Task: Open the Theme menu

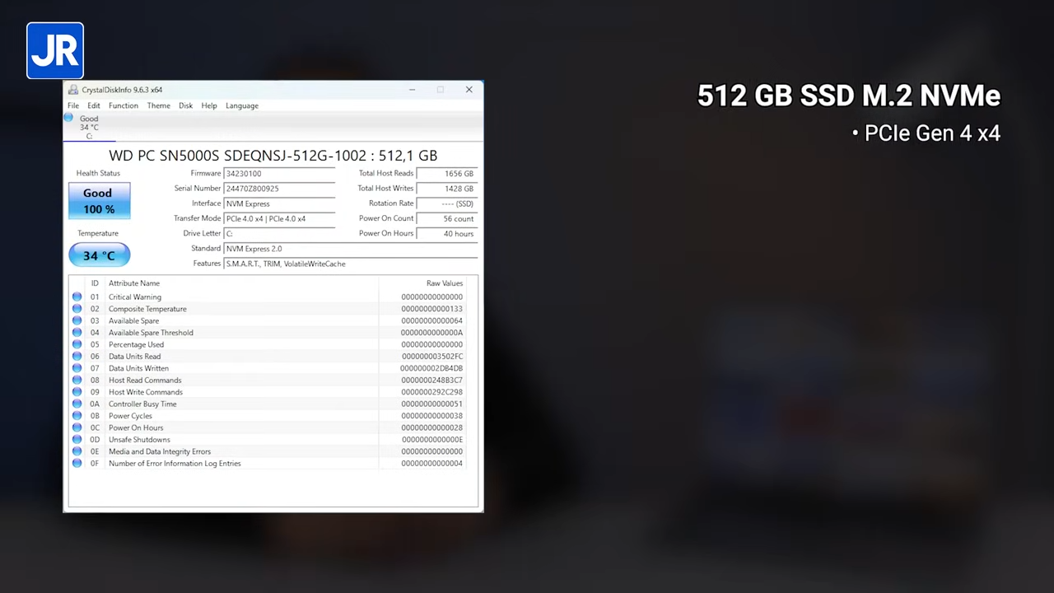Action: [x=158, y=105]
